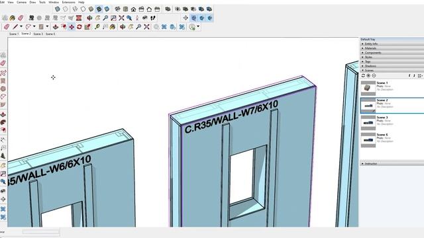This screenshot has height=238, width=424.
Task: Click the Split solid tool icon
Action: [209, 9]
